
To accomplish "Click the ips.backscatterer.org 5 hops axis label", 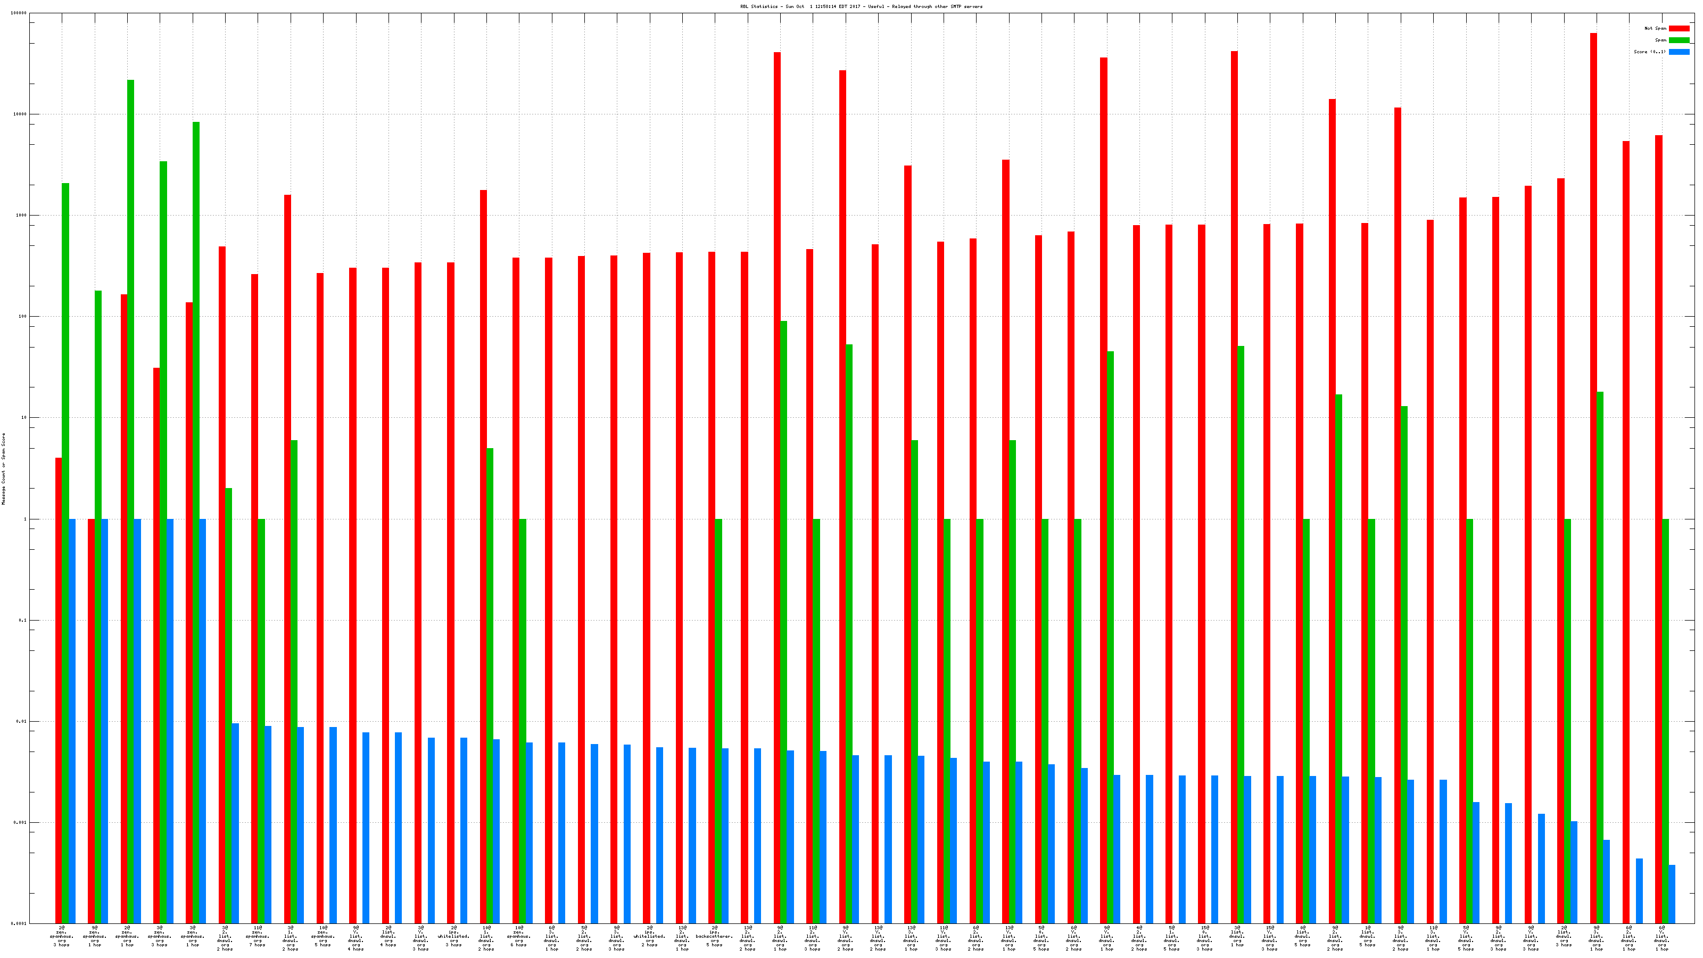I will pyautogui.click(x=714, y=936).
